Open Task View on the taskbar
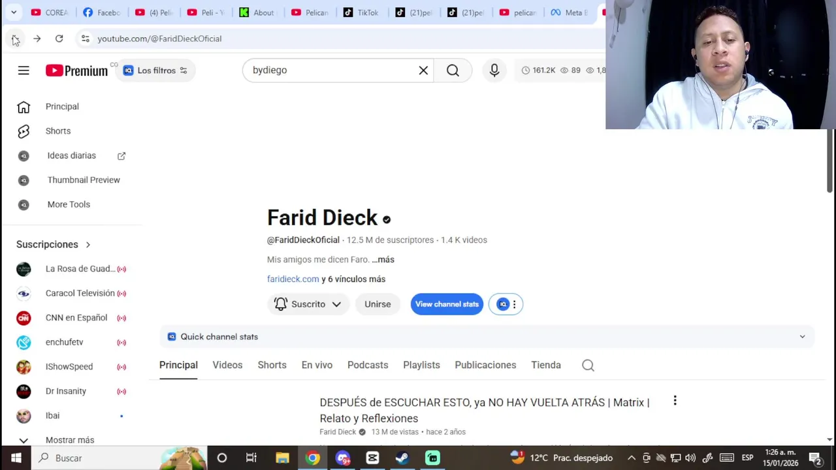Screen dimensions: 836x470 click(251, 458)
